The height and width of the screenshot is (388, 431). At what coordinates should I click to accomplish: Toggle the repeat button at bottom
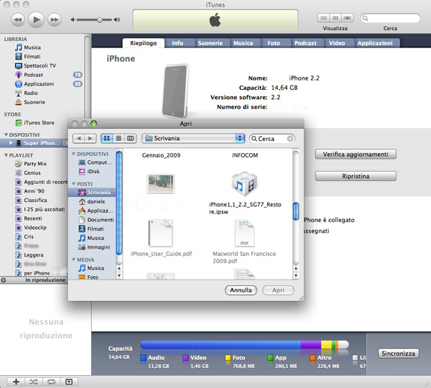point(52,381)
